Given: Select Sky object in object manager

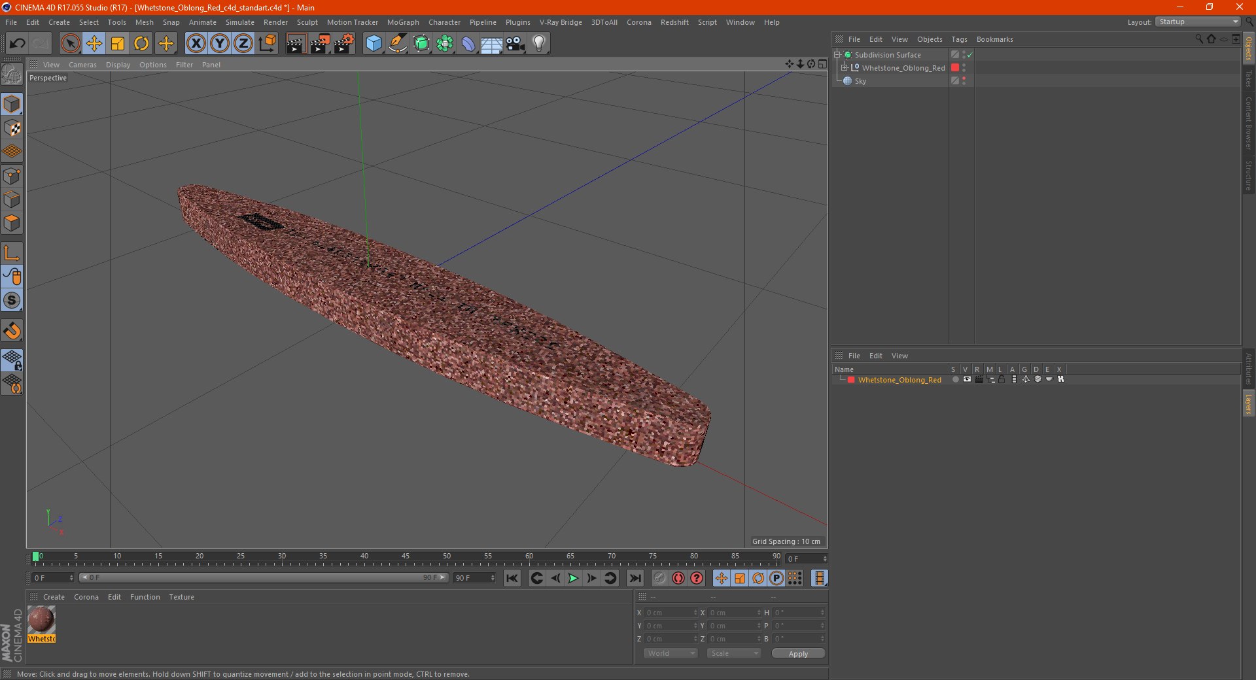Looking at the screenshot, I should pyautogui.click(x=860, y=81).
